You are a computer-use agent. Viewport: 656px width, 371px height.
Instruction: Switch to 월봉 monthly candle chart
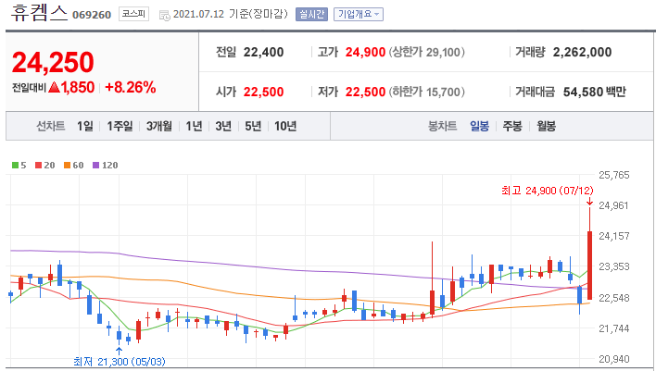point(547,126)
